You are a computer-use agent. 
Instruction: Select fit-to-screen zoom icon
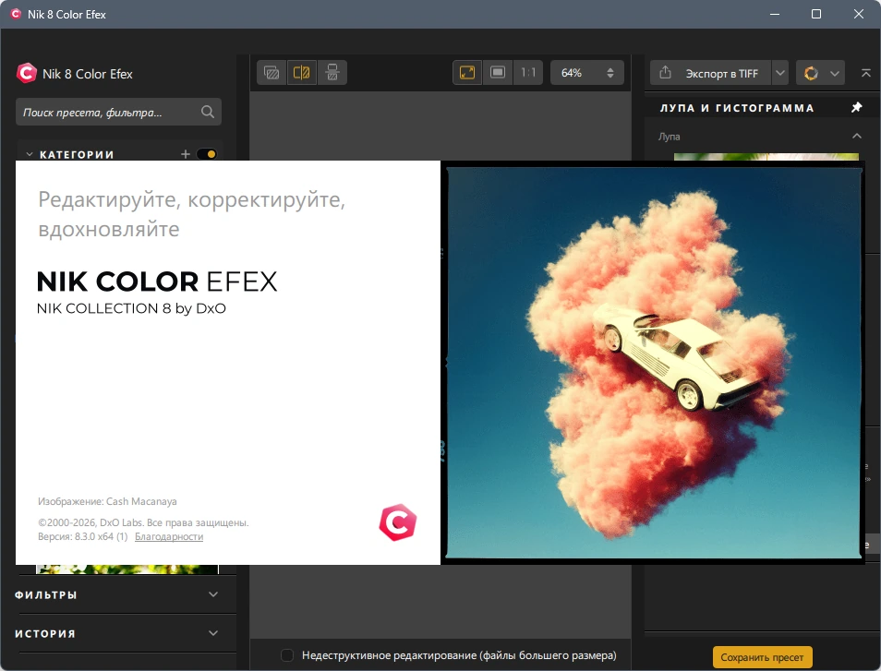pyautogui.click(x=467, y=72)
